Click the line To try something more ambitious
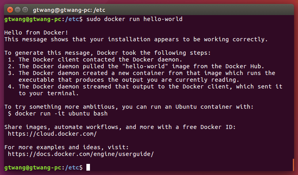 (x=129, y=107)
